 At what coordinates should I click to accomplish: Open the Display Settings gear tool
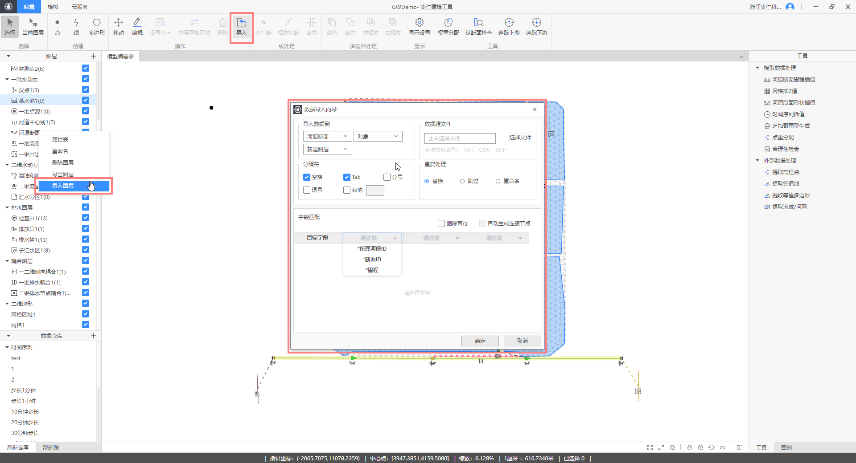(x=419, y=27)
